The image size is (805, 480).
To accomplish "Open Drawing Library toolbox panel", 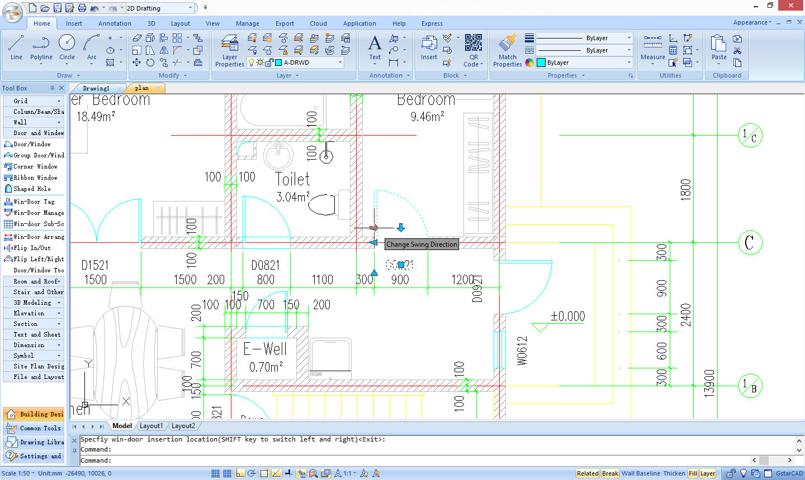I will [x=34, y=442].
